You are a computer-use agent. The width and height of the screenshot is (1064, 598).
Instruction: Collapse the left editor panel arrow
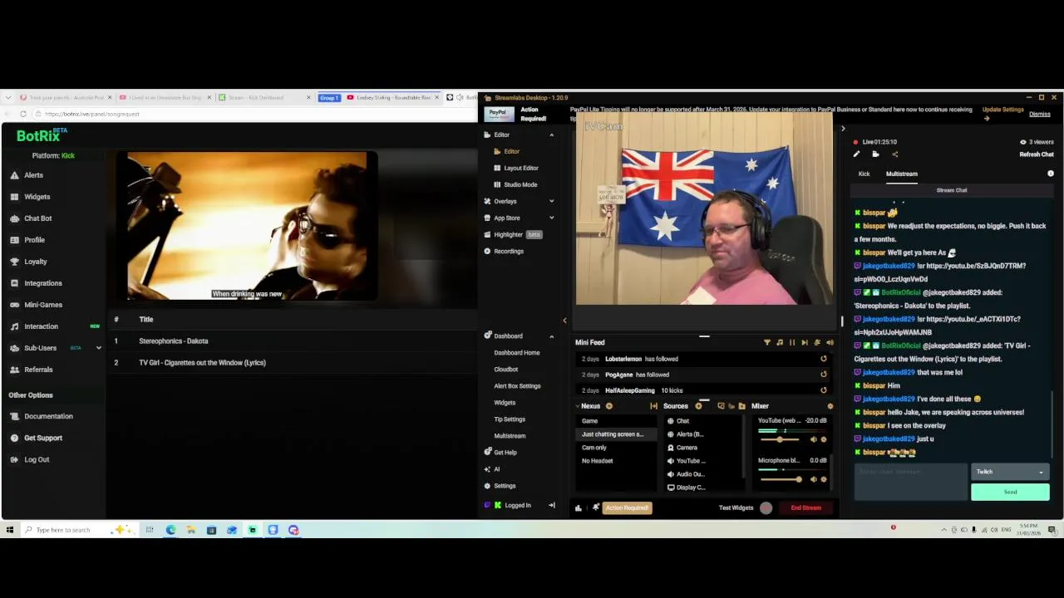pos(564,321)
